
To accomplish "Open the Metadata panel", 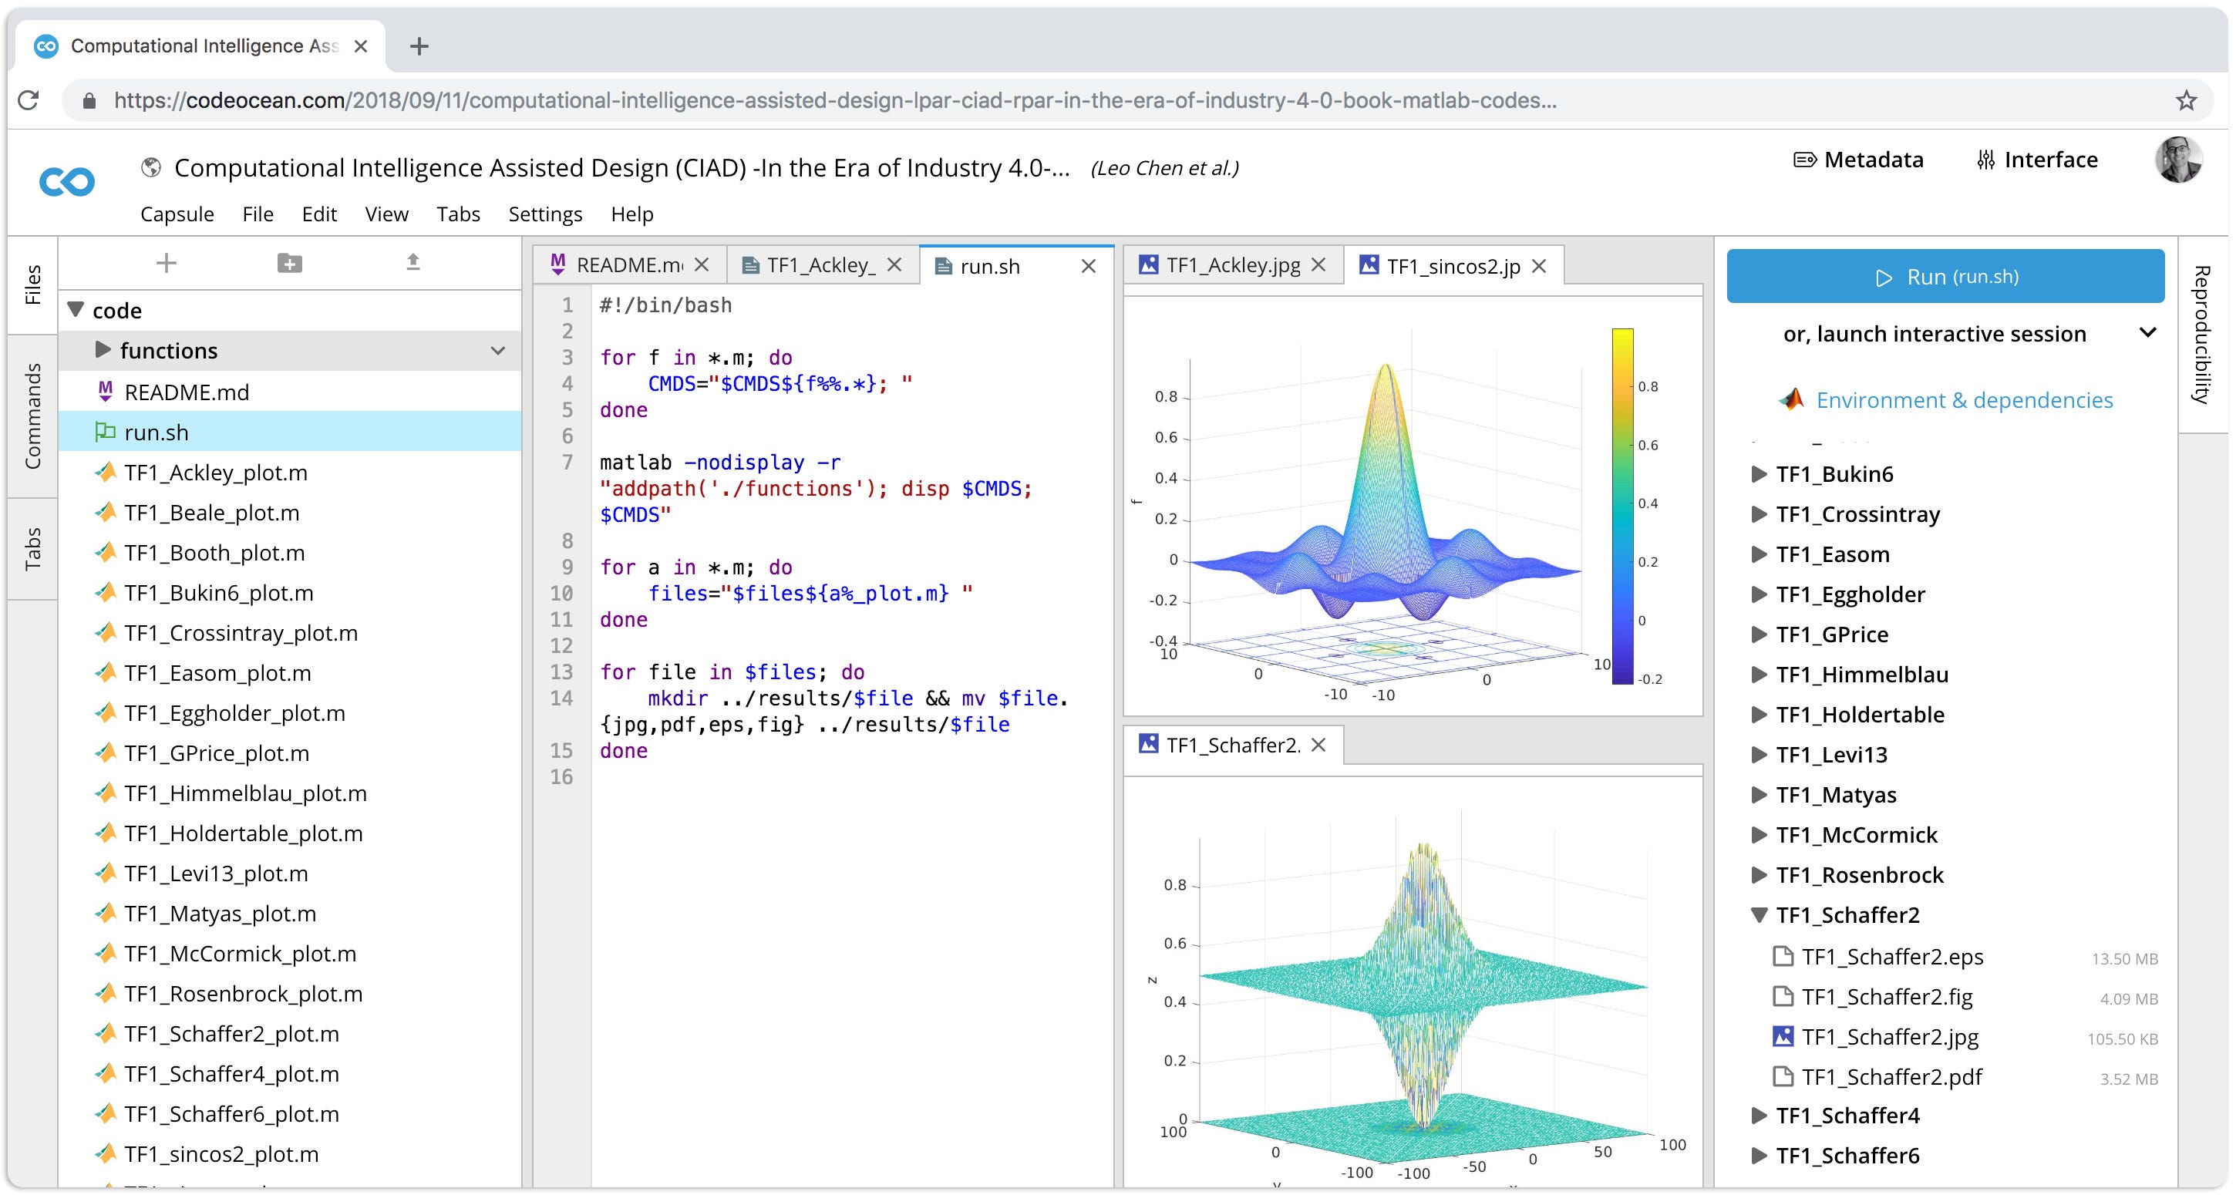I will coord(1857,160).
